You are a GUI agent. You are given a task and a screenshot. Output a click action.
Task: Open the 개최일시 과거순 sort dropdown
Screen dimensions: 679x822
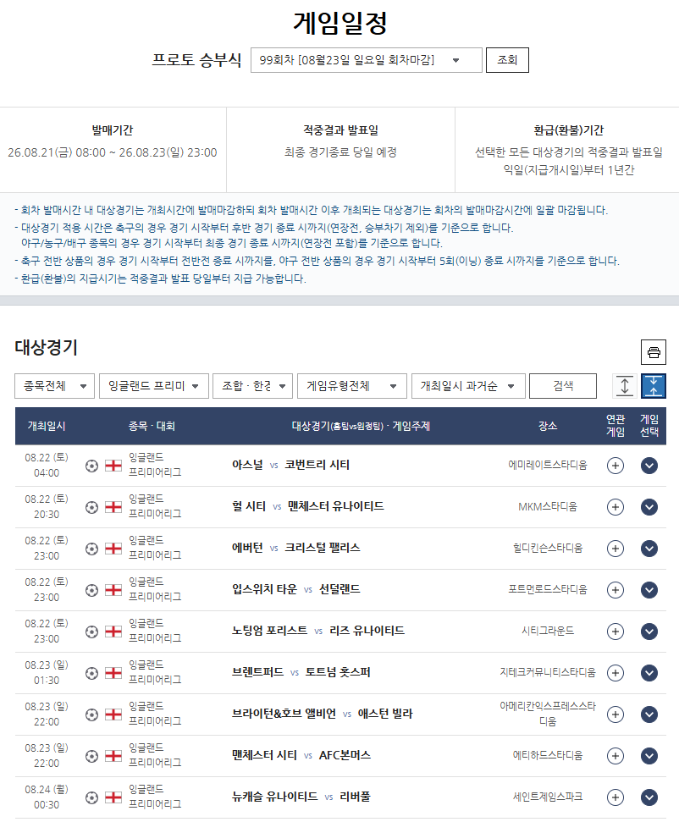point(468,386)
